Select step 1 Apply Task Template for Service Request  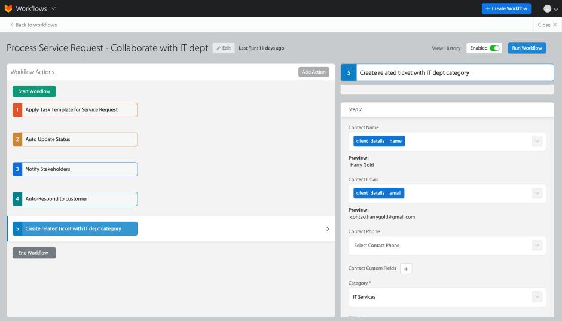click(75, 109)
